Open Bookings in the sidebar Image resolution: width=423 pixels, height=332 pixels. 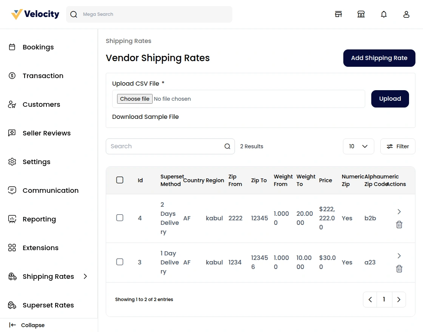coord(38,47)
